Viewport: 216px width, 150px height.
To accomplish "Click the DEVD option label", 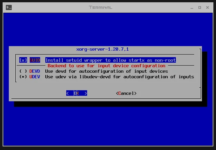I will [x=35, y=71].
